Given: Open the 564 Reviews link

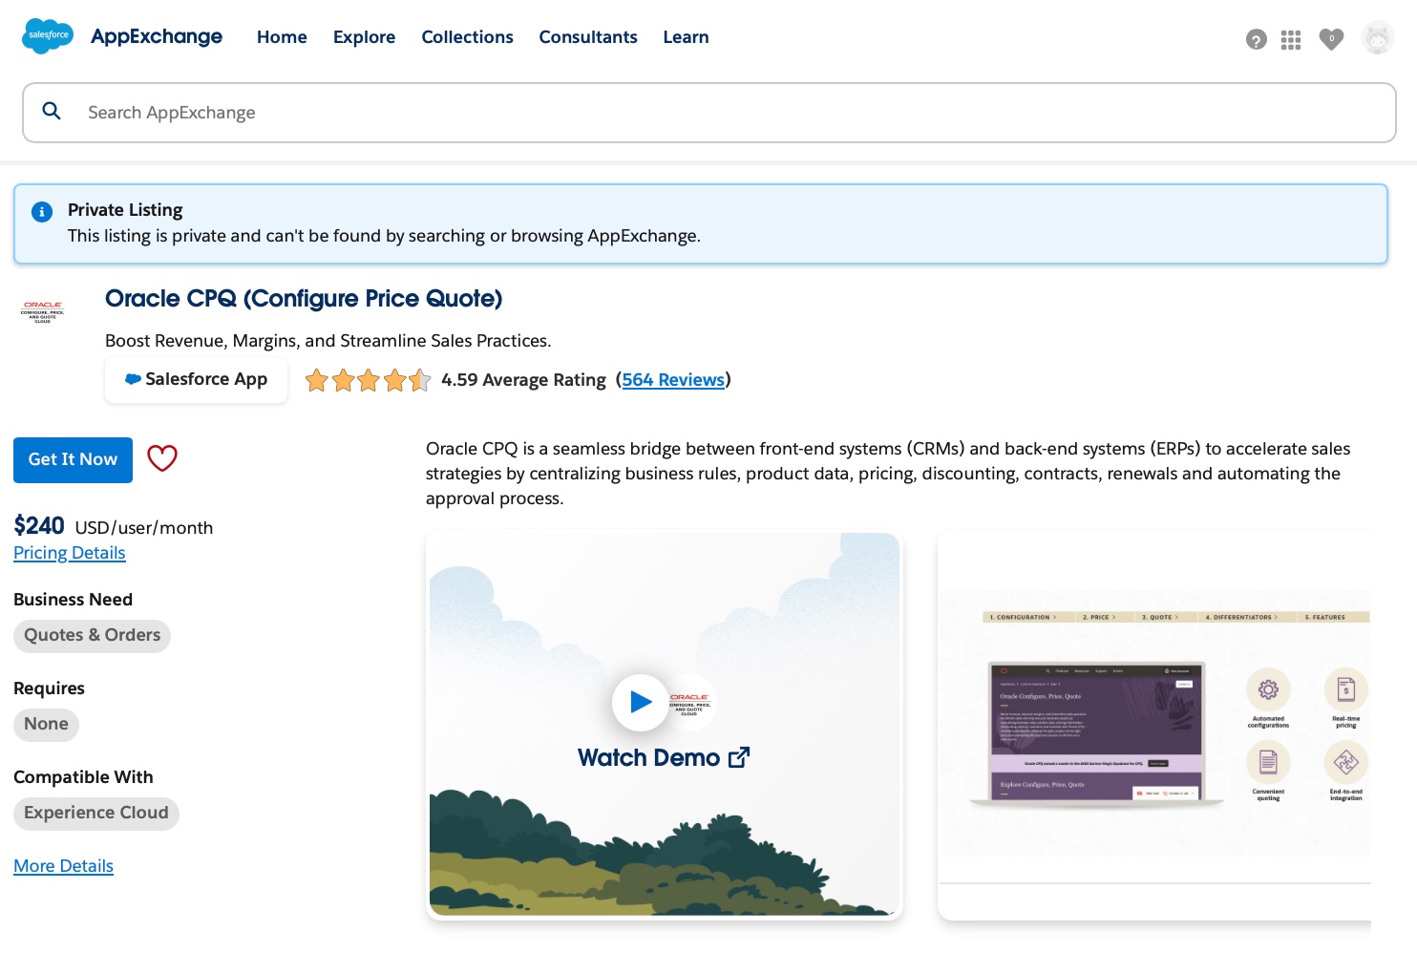Looking at the screenshot, I should tap(673, 379).
